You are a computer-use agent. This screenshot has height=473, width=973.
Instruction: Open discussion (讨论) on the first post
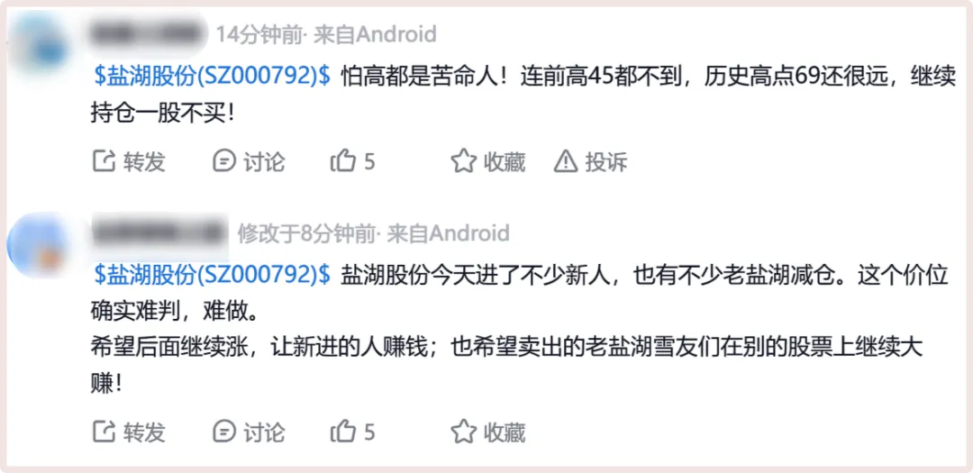224,162
